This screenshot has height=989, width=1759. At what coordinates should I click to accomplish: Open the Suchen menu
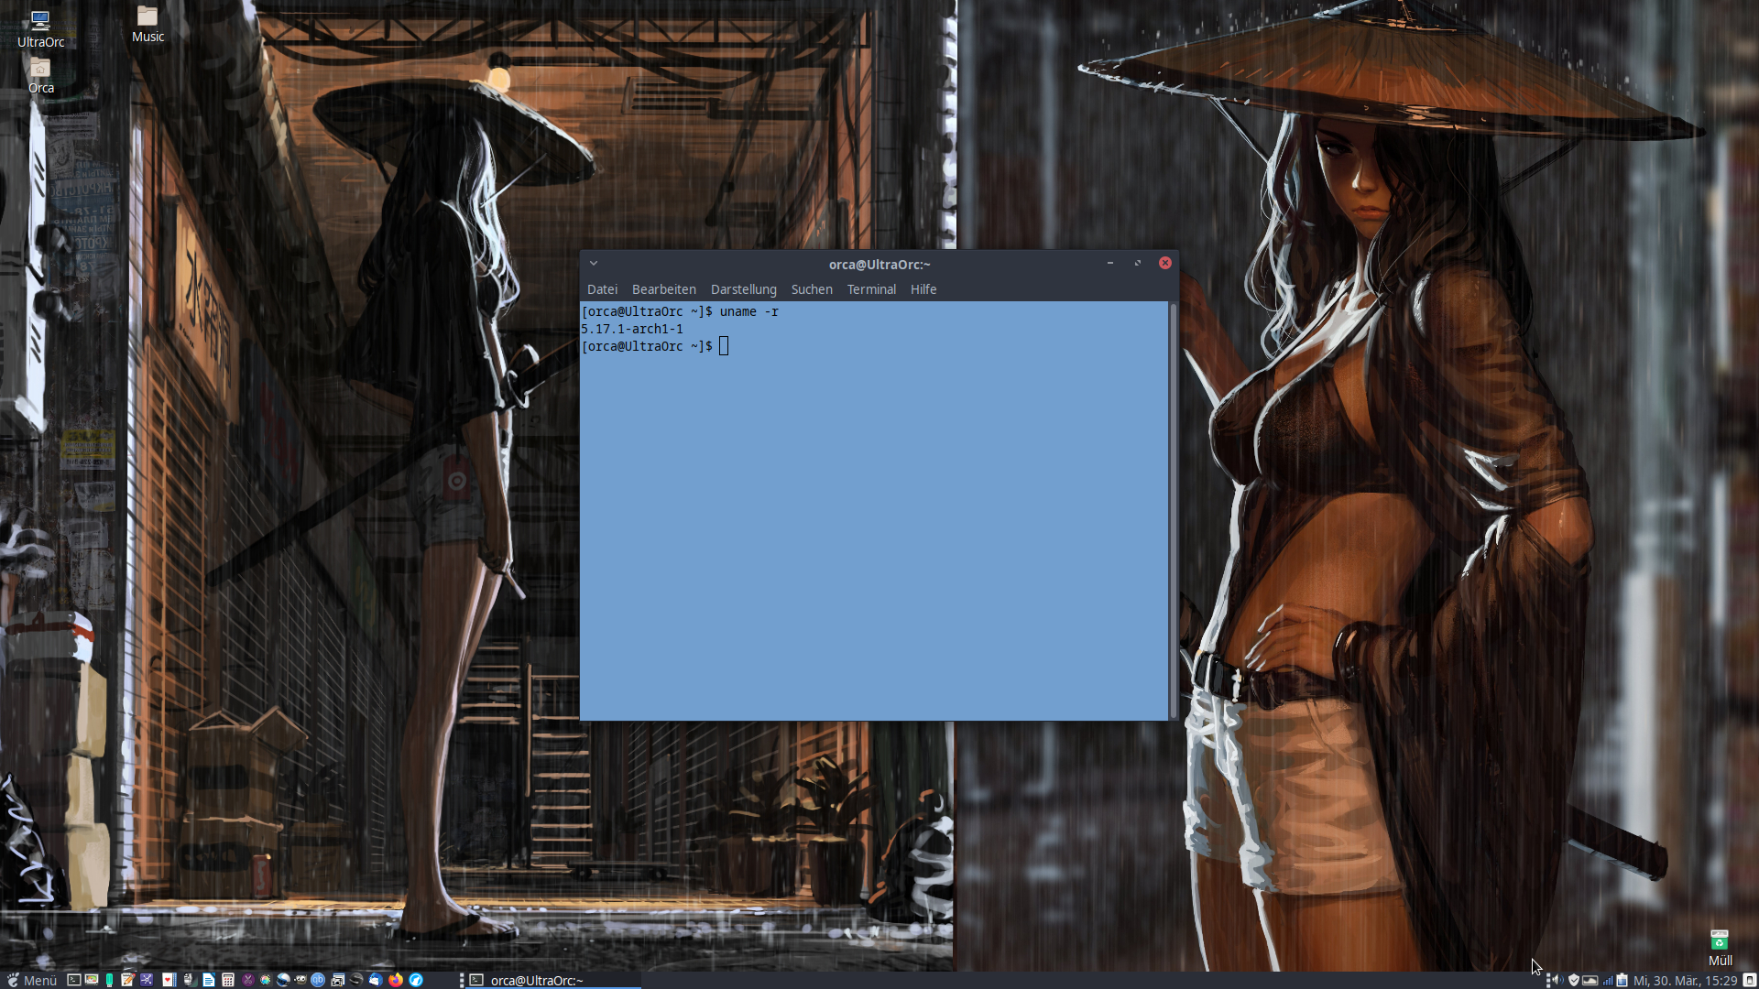(x=812, y=289)
